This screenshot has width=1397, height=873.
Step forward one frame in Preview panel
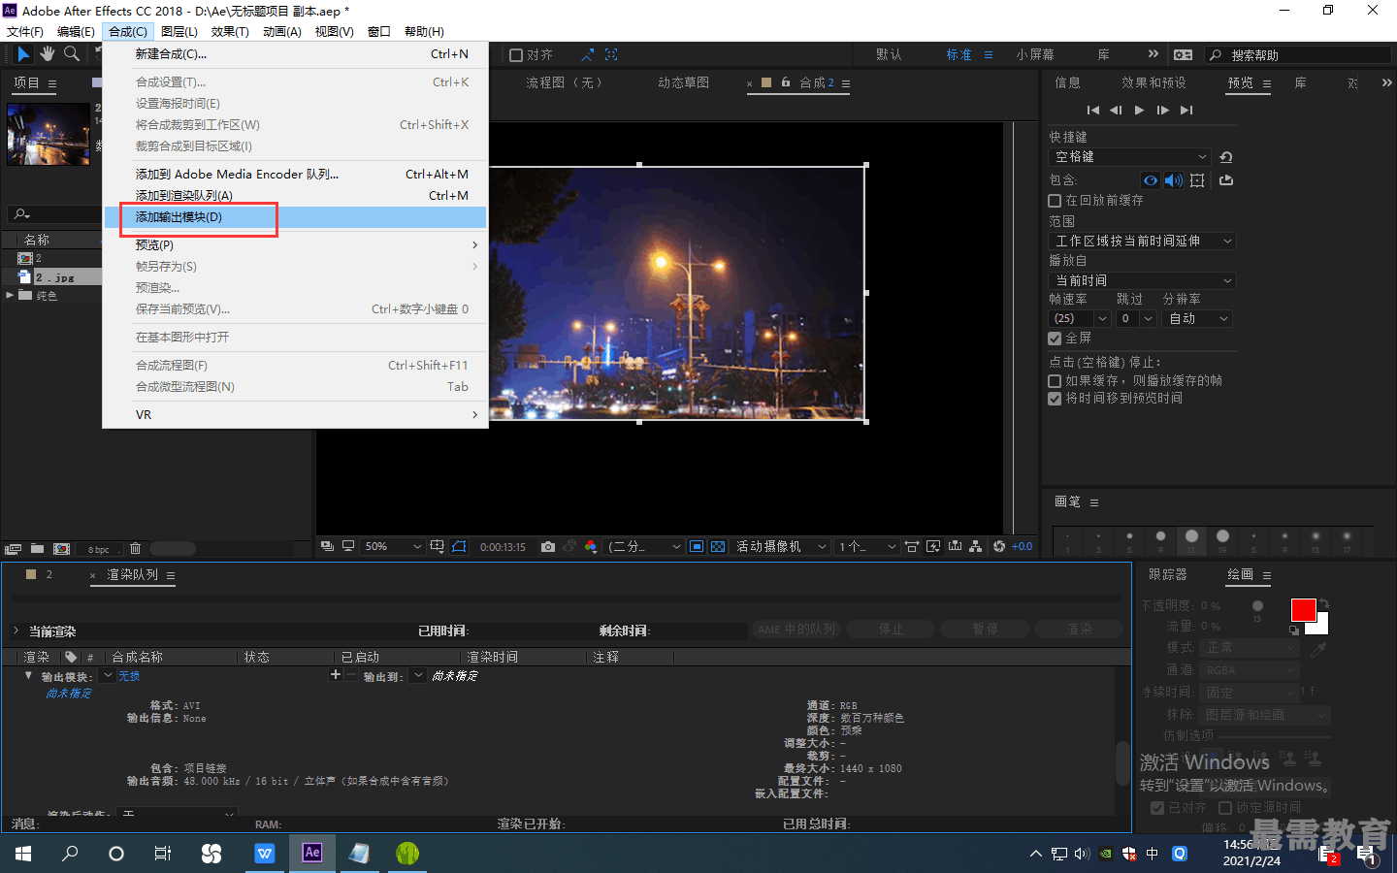click(1162, 111)
